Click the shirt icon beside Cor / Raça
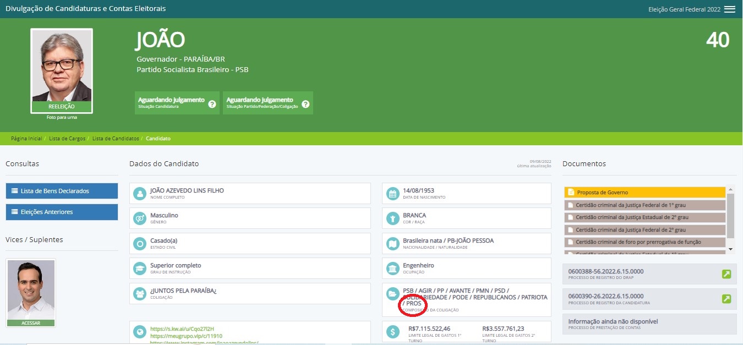This screenshot has height=345, width=743. click(x=392, y=218)
